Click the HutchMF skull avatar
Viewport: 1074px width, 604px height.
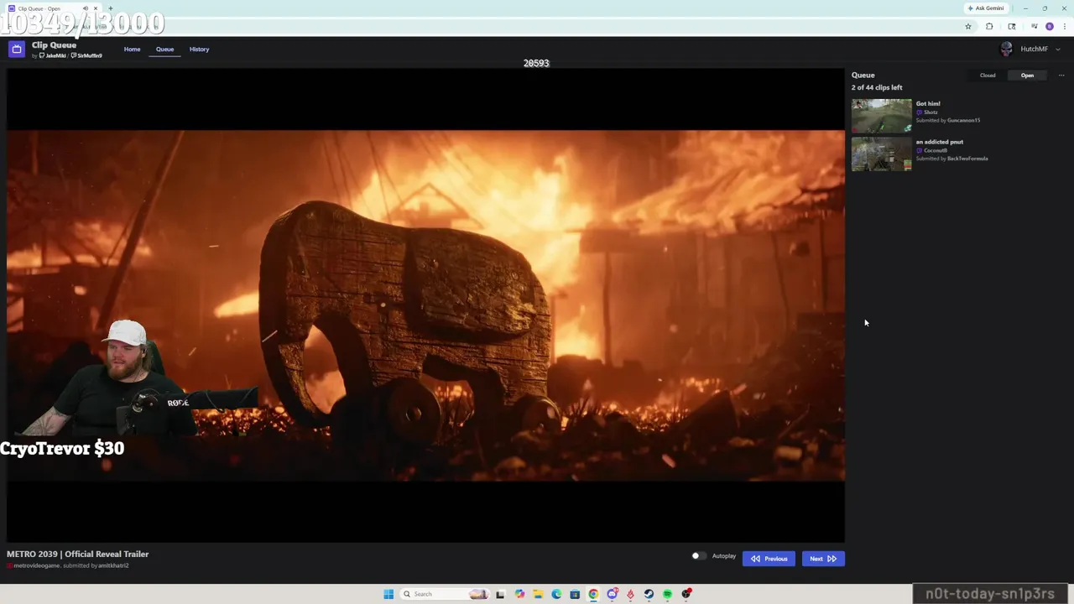pos(1006,49)
